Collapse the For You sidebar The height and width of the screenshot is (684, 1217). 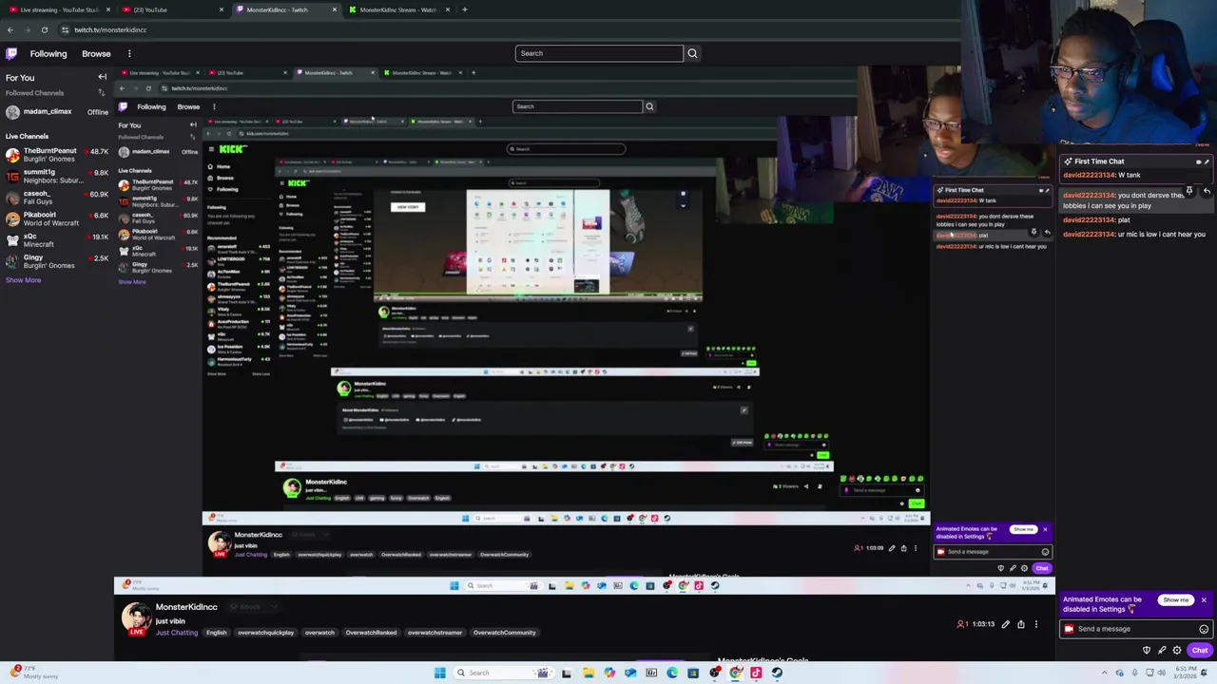point(103,77)
